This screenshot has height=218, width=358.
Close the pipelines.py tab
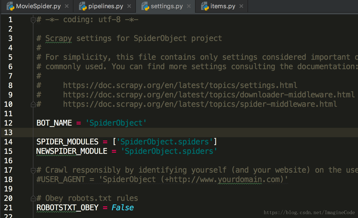click(x=129, y=6)
